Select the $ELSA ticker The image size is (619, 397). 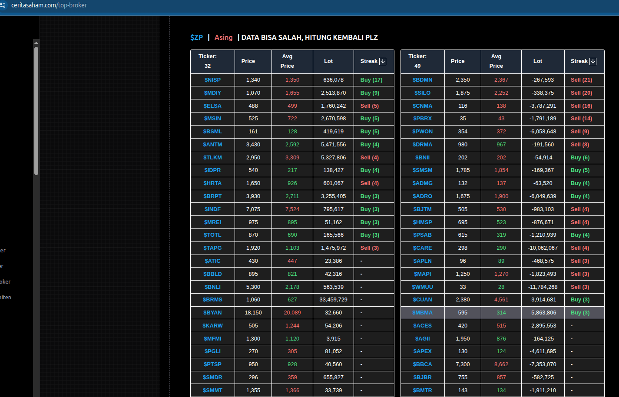(212, 106)
